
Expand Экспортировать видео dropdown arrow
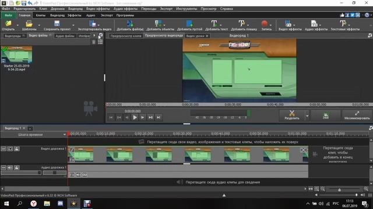98,25
